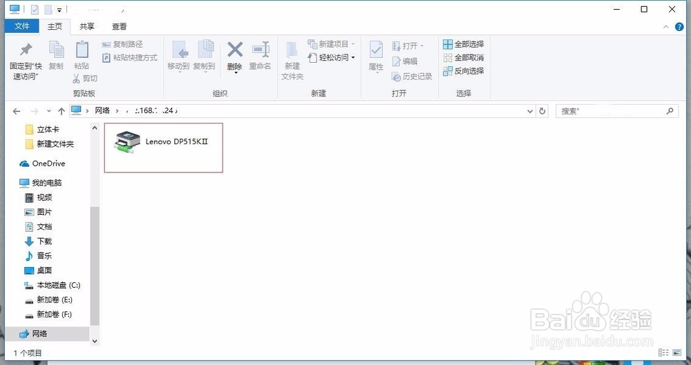Click Invert selection (反向选择)
Image resolution: width=691 pixels, height=365 pixels.
(x=464, y=71)
